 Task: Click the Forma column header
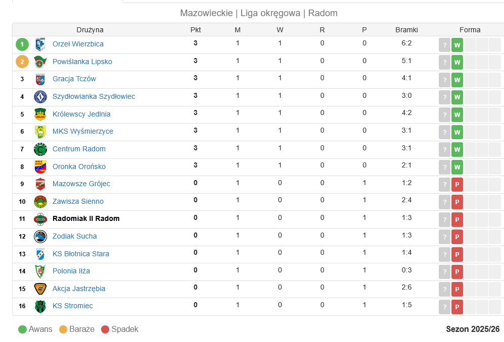[x=470, y=30]
